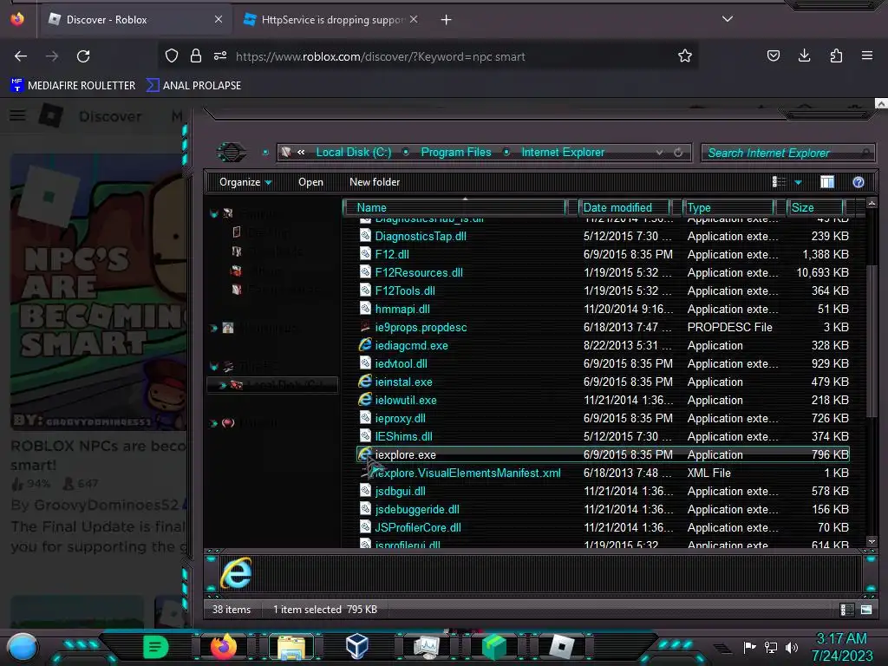The height and width of the screenshot is (666, 888).
Task: Select the iediagcmd.exe file icon
Action: click(x=365, y=345)
